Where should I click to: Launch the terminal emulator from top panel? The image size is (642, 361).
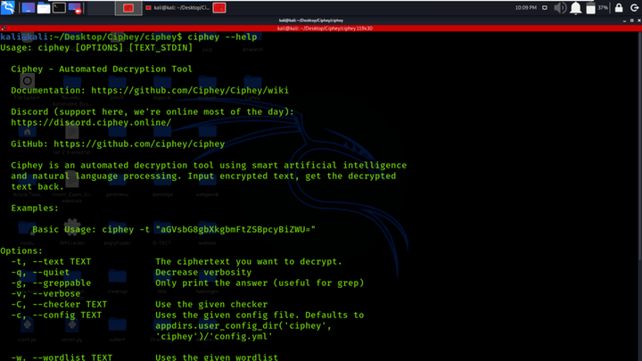[x=60, y=7]
